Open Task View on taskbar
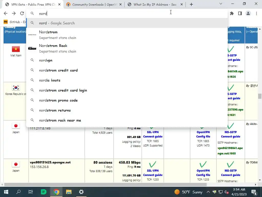This screenshot has width=262, height=197. point(31,192)
